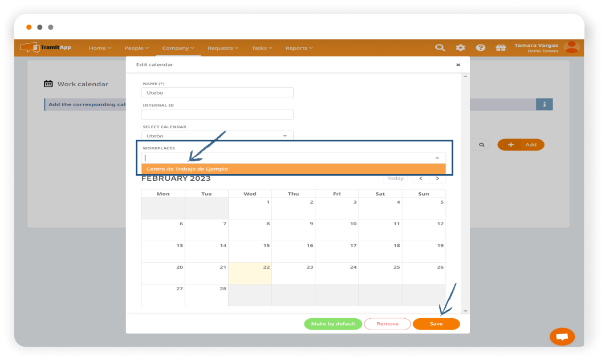This screenshot has width=605, height=361.
Task: Select February 22 in the calendar
Action: click(x=250, y=273)
